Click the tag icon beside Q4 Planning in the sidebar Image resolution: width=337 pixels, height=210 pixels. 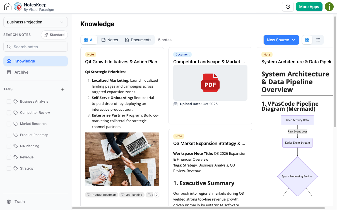pyautogui.click(x=16, y=146)
